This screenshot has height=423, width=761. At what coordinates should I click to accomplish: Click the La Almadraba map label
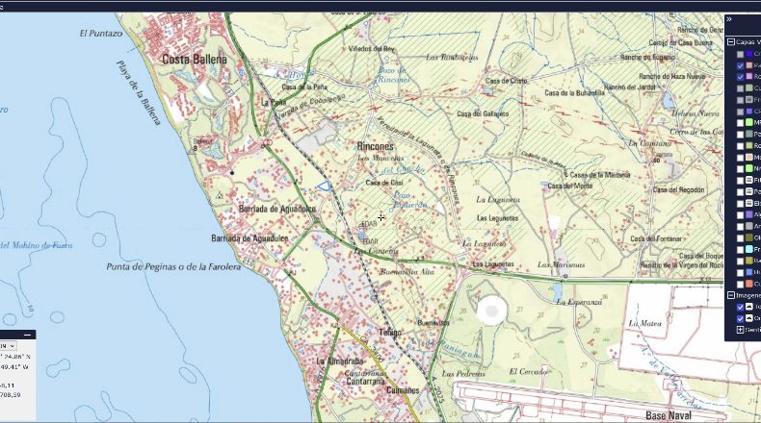[x=340, y=361]
